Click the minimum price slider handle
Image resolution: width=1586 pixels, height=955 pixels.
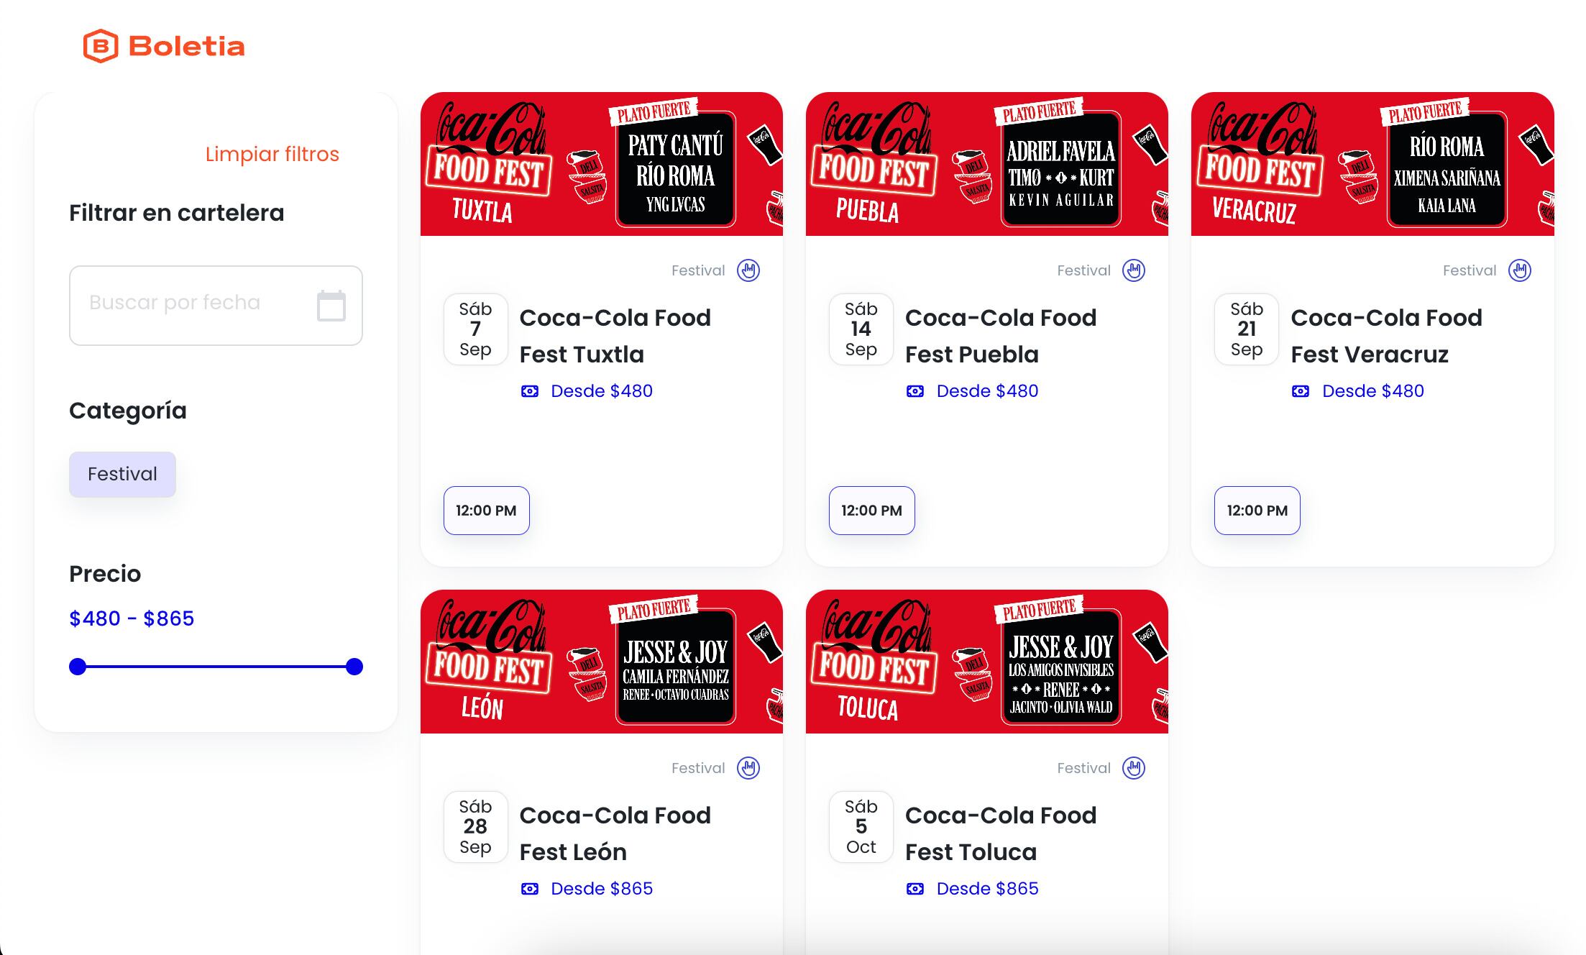click(x=78, y=667)
